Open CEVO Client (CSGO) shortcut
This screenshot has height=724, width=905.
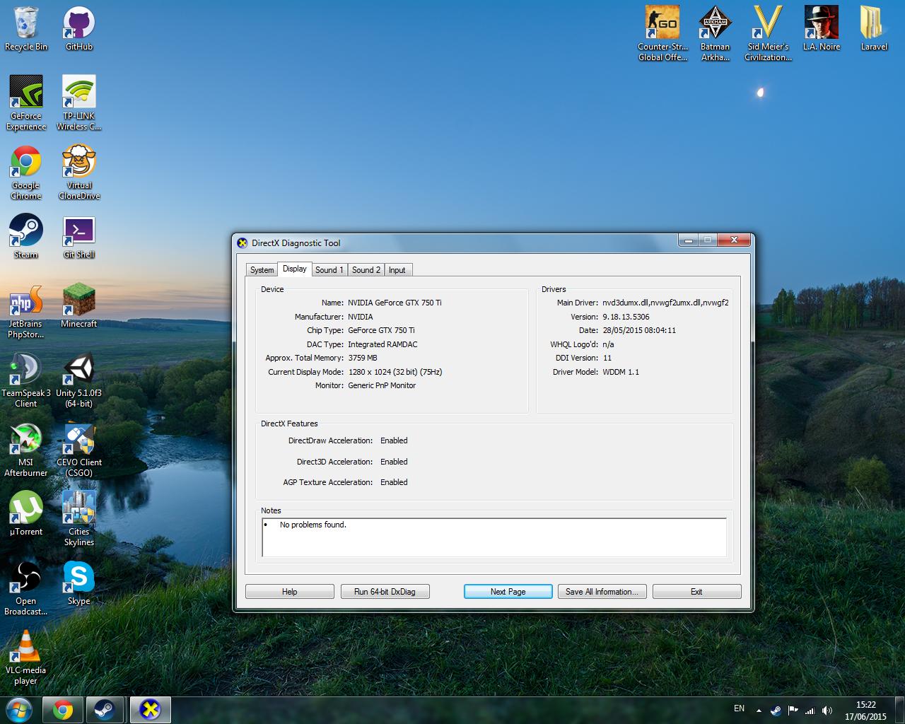click(x=79, y=450)
